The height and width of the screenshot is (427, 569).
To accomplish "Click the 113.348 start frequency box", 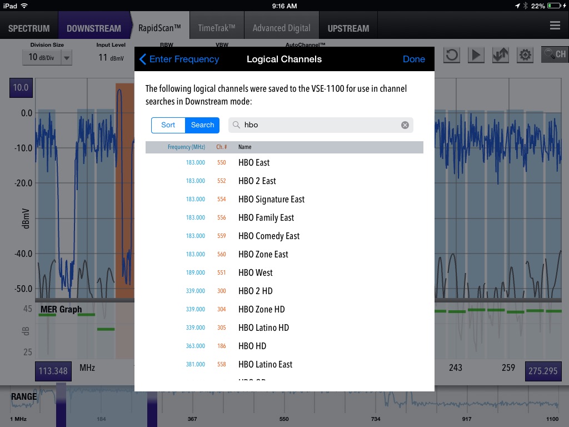I will pos(53,371).
